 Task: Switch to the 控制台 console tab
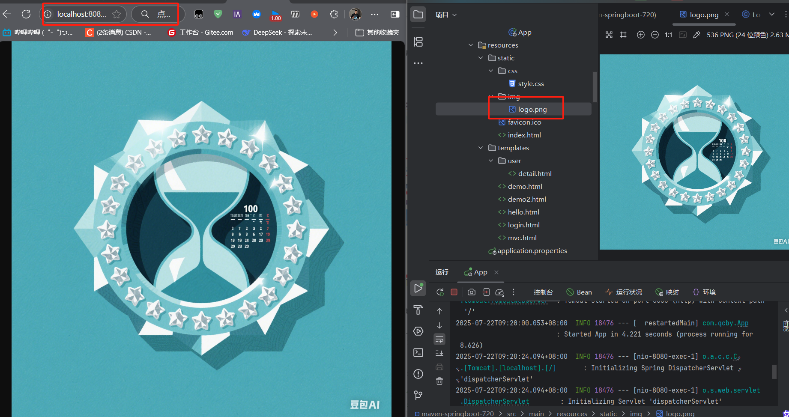[x=543, y=292]
